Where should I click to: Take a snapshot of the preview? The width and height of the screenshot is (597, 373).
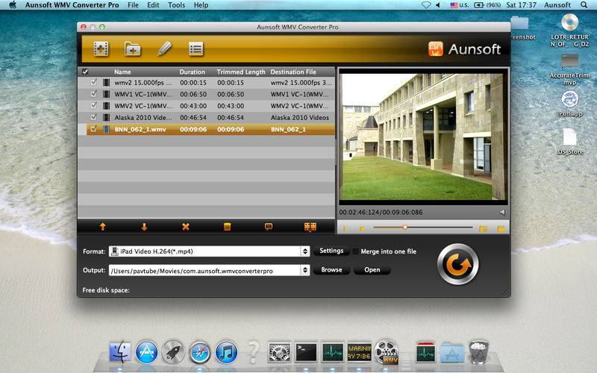click(483, 229)
